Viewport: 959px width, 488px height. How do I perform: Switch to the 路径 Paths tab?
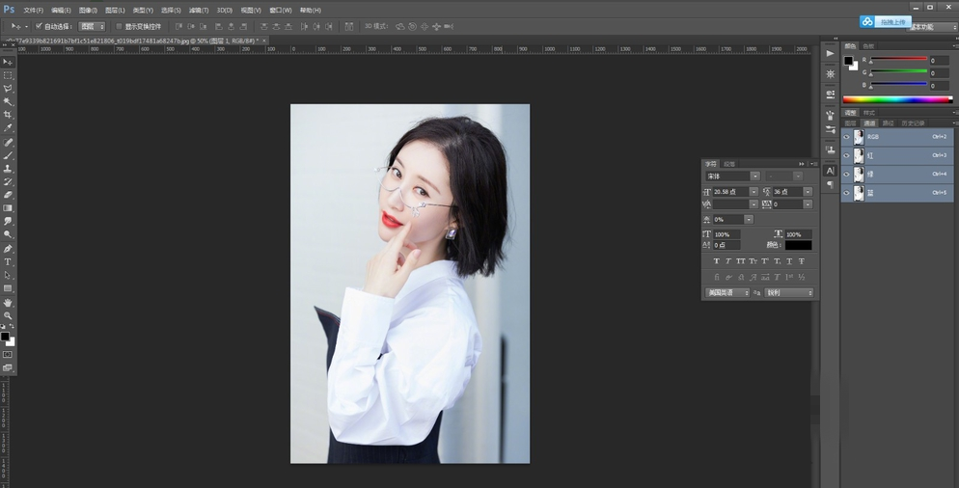[x=888, y=123]
